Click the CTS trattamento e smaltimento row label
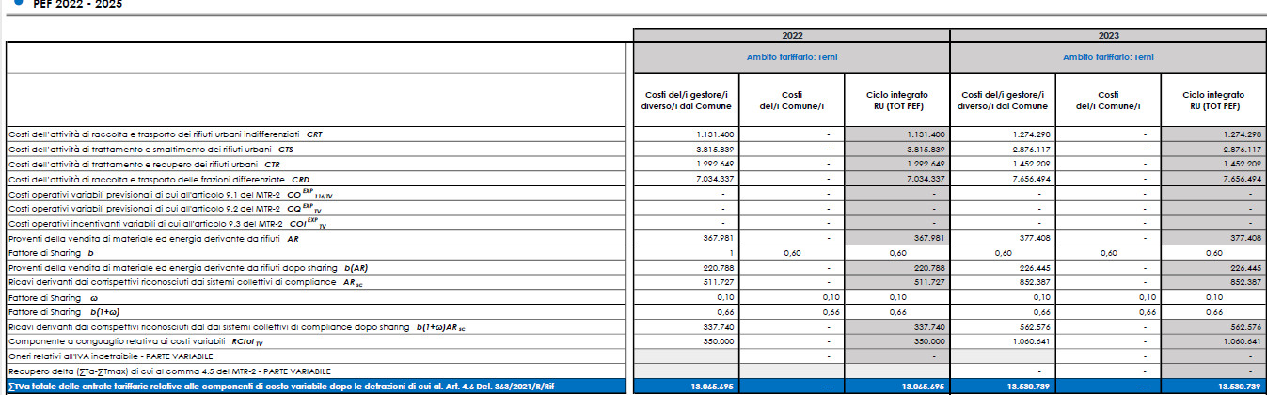This screenshot has height=395, width=1267. pos(150,149)
